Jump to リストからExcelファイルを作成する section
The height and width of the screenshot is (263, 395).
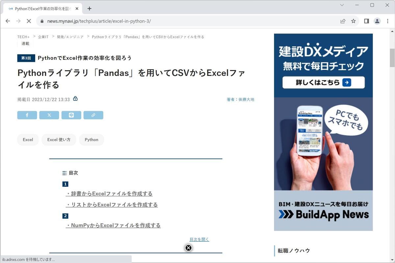coord(112,204)
